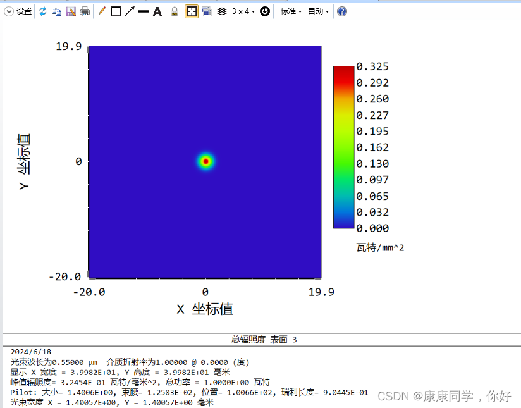Copy the plot to clipboard
The image size is (521, 408).
(56, 11)
